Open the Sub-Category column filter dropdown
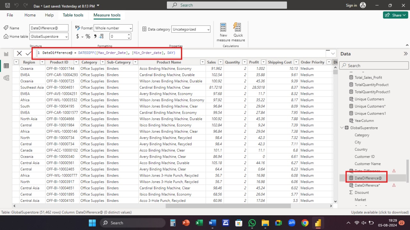The width and height of the screenshot is (410, 230). click(135, 62)
